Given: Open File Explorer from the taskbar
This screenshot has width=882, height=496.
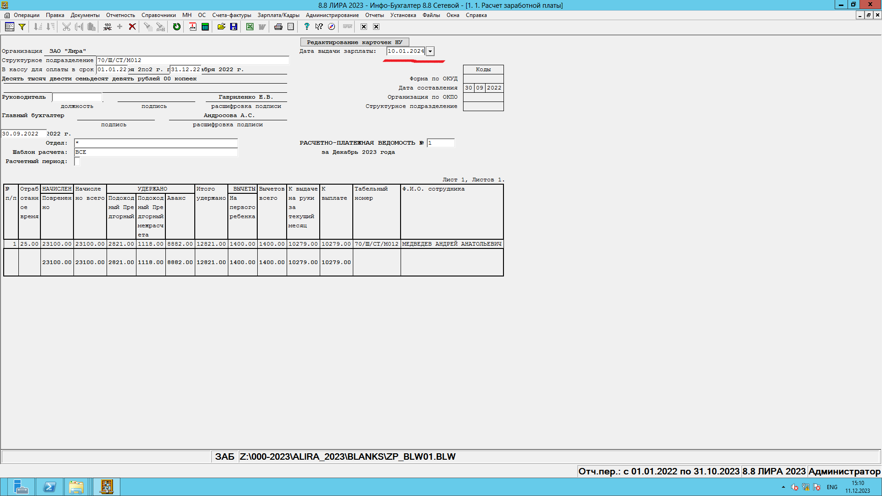Looking at the screenshot, I should [76, 487].
